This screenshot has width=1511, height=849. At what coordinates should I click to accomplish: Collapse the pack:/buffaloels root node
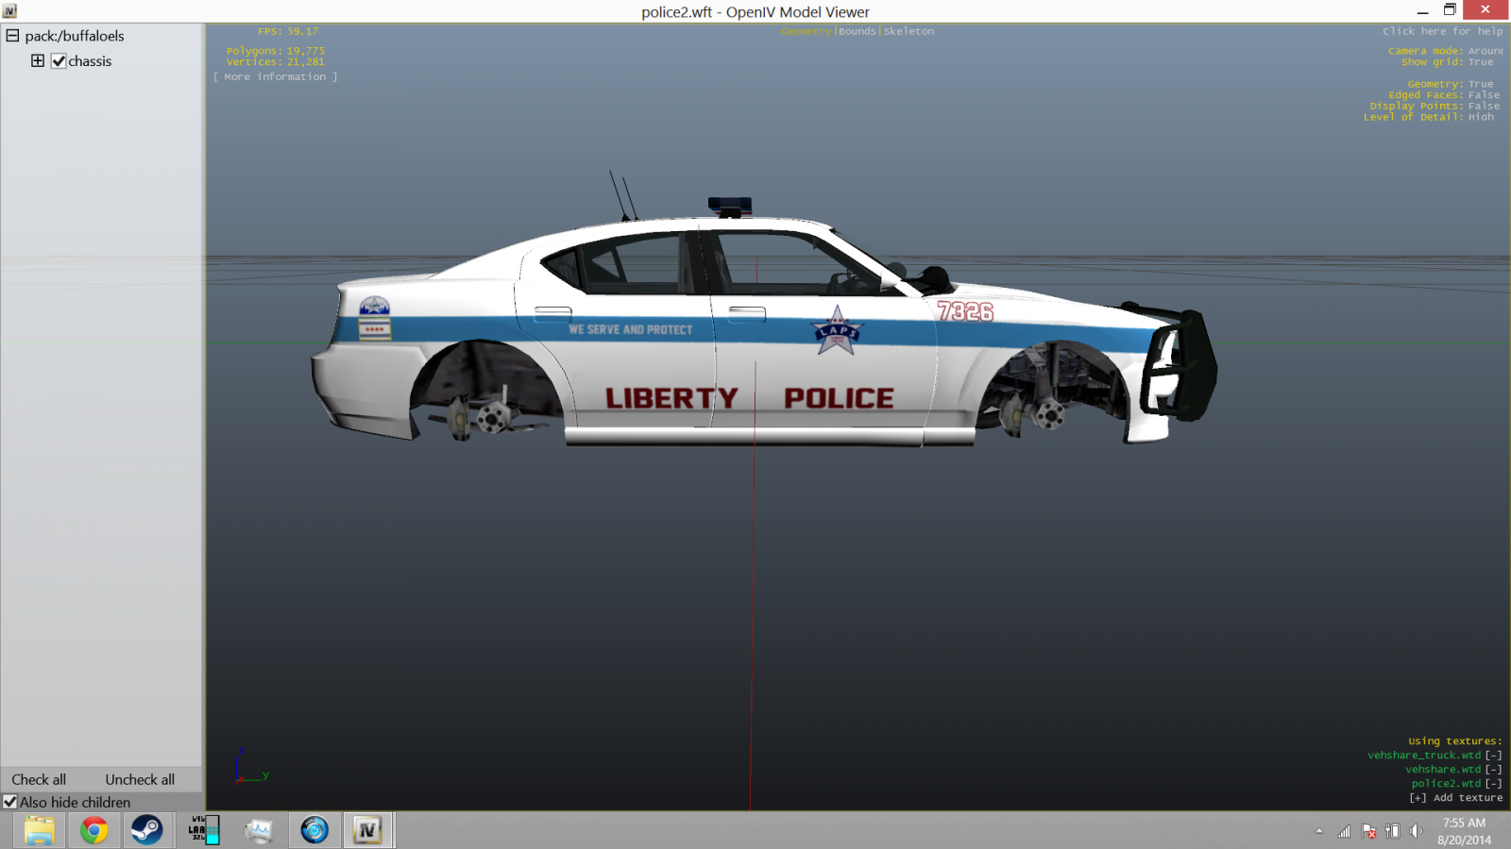(x=13, y=36)
